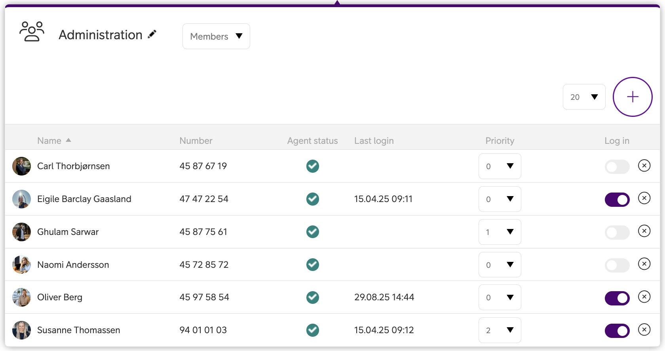Sort by the Name column header
The image size is (665, 351).
(x=49, y=141)
